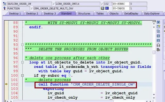Click the blue info icon next to CRM_ORDER_DELETE_MULTI_OW

107,8
